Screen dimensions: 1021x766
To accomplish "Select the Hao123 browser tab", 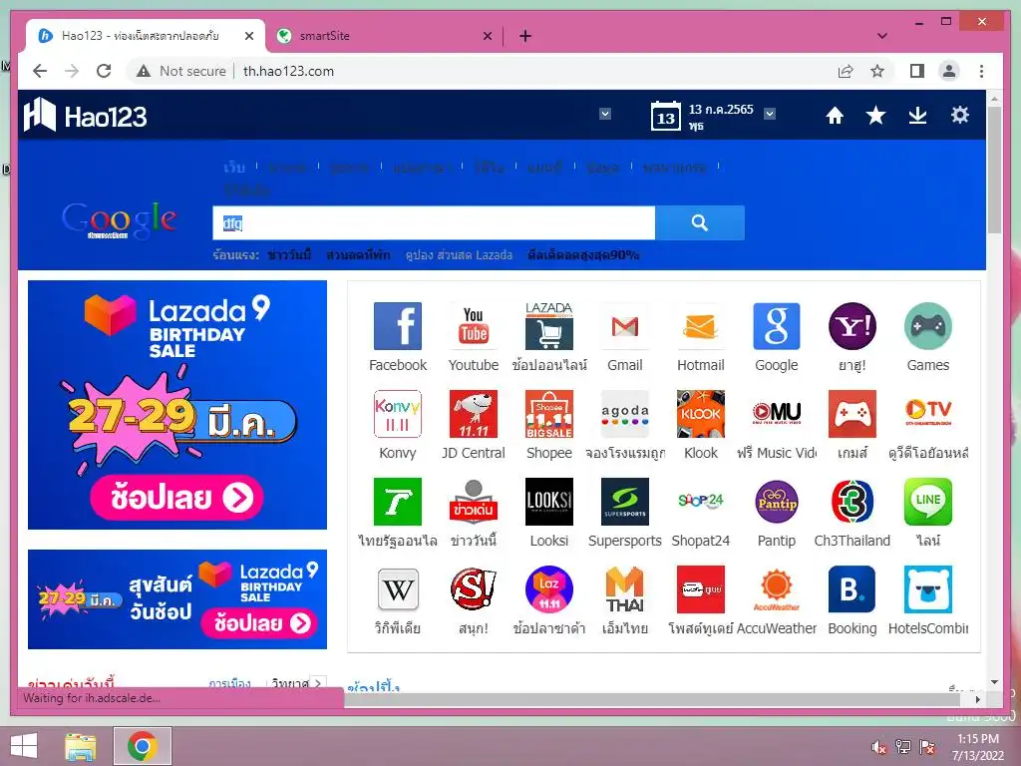I will coord(145,36).
